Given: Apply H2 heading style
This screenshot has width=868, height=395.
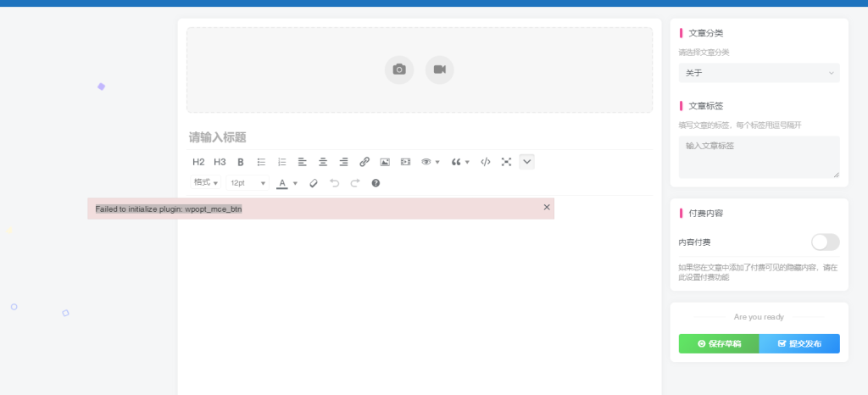Looking at the screenshot, I should click(198, 162).
